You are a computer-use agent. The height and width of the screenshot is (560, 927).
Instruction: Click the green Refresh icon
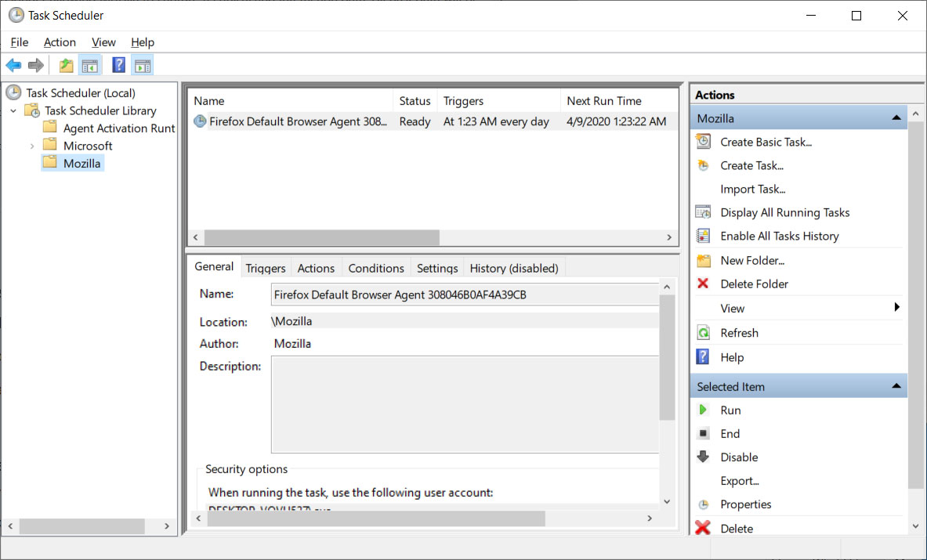pos(704,333)
